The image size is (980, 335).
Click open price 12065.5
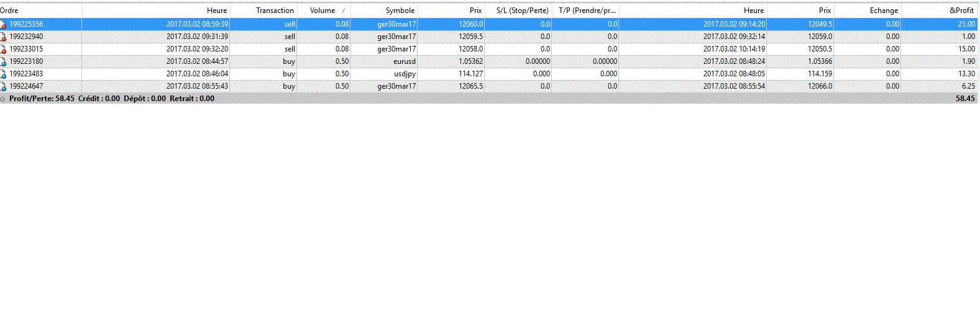pyautogui.click(x=471, y=86)
